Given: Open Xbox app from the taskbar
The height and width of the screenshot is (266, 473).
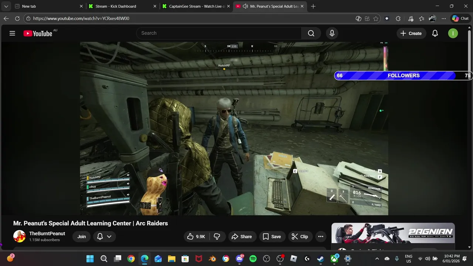Looking at the screenshot, I should [x=334, y=259].
